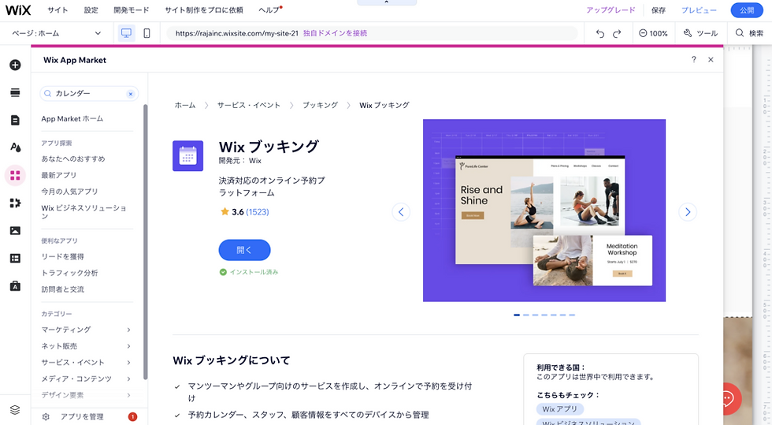This screenshot has height=425, width=772.
Task: Select あなたへのおすすめ
Action: point(73,158)
